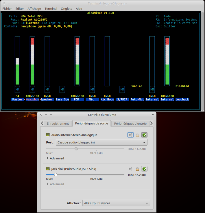Open the Éditer menu
The height and width of the screenshot is (213, 205).
(x=19, y=9)
